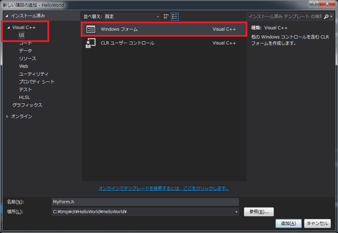Select the テスト category

click(x=25, y=89)
